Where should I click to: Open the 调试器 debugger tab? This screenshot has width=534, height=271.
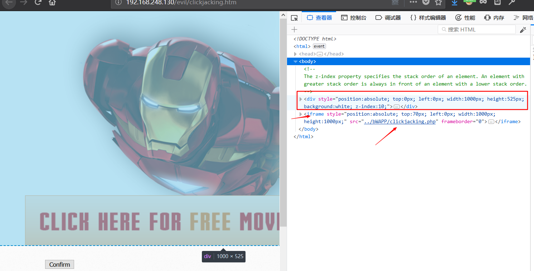pyautogui.click(x=388, y=18)
